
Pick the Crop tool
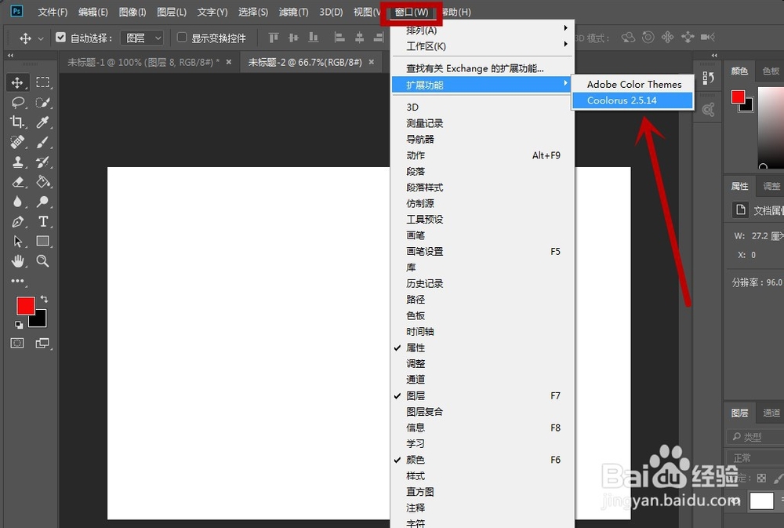point(19,122)
